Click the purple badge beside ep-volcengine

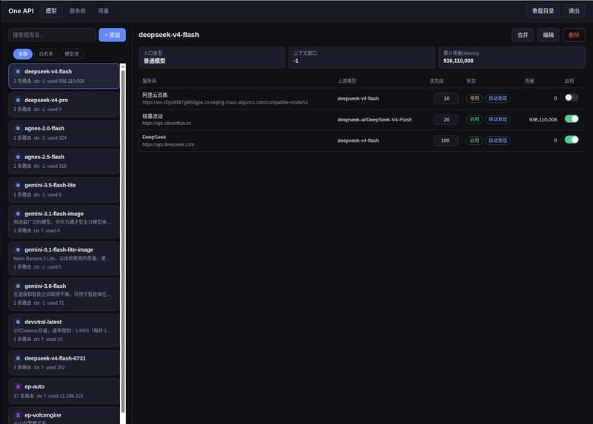coord(18,415)
